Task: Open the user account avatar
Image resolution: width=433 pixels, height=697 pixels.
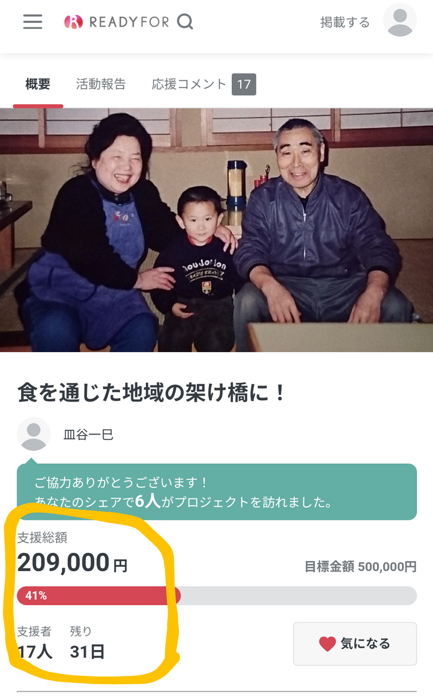Action: pyautogui.click(x=399, y=20)
